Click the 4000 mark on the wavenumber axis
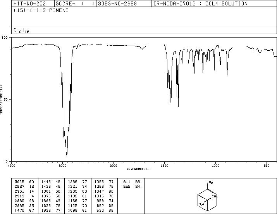 [x=12, y=166]
